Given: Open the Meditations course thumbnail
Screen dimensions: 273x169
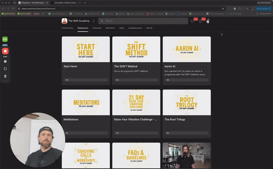Looking at the screenshot, I should click(x=86, y=102).
